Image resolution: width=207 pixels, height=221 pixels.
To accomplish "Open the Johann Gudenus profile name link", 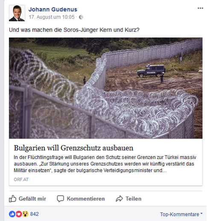I will click(53, 9).
